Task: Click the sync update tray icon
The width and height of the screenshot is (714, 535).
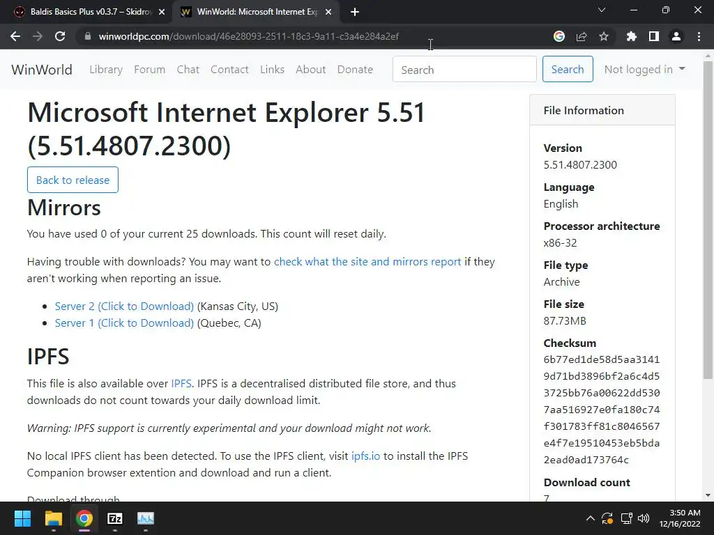Action: (607, 518)
